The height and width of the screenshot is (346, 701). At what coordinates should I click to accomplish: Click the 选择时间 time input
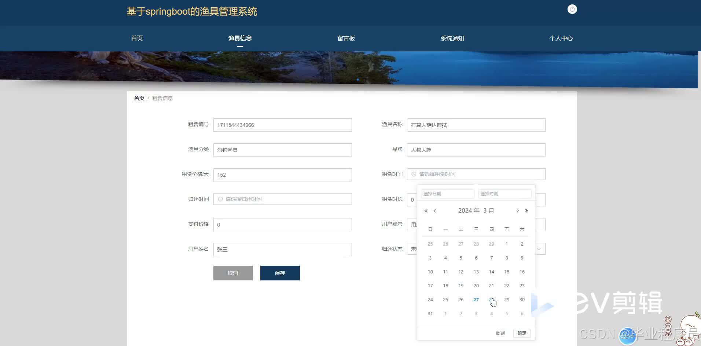[504, 194]
